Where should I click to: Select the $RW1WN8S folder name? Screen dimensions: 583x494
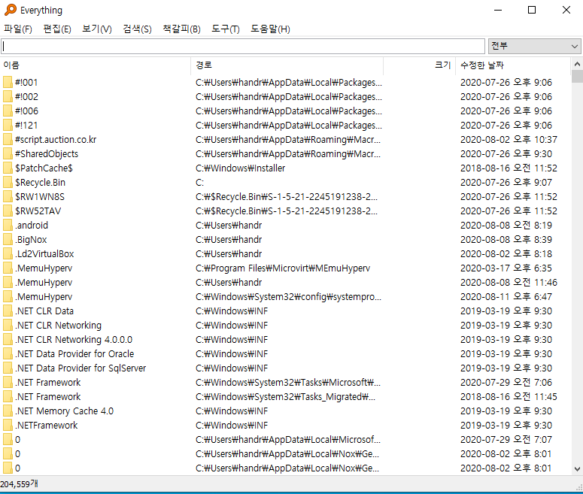[40, 197]
